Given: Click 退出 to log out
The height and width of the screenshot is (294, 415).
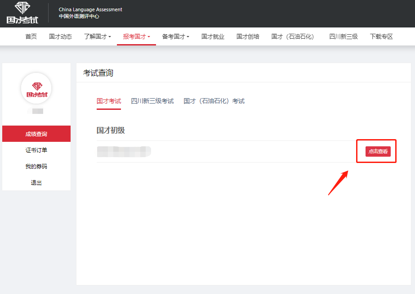Looking at the screenshot, I should (x=36, y=183).
